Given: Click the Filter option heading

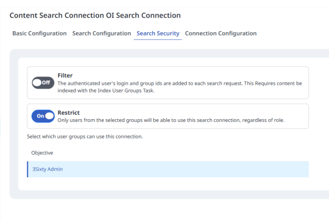Looking at the screenshot, I should 65,75.
